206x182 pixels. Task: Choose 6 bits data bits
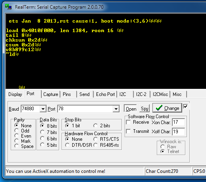pyautogui.click(x=48, y=138)
